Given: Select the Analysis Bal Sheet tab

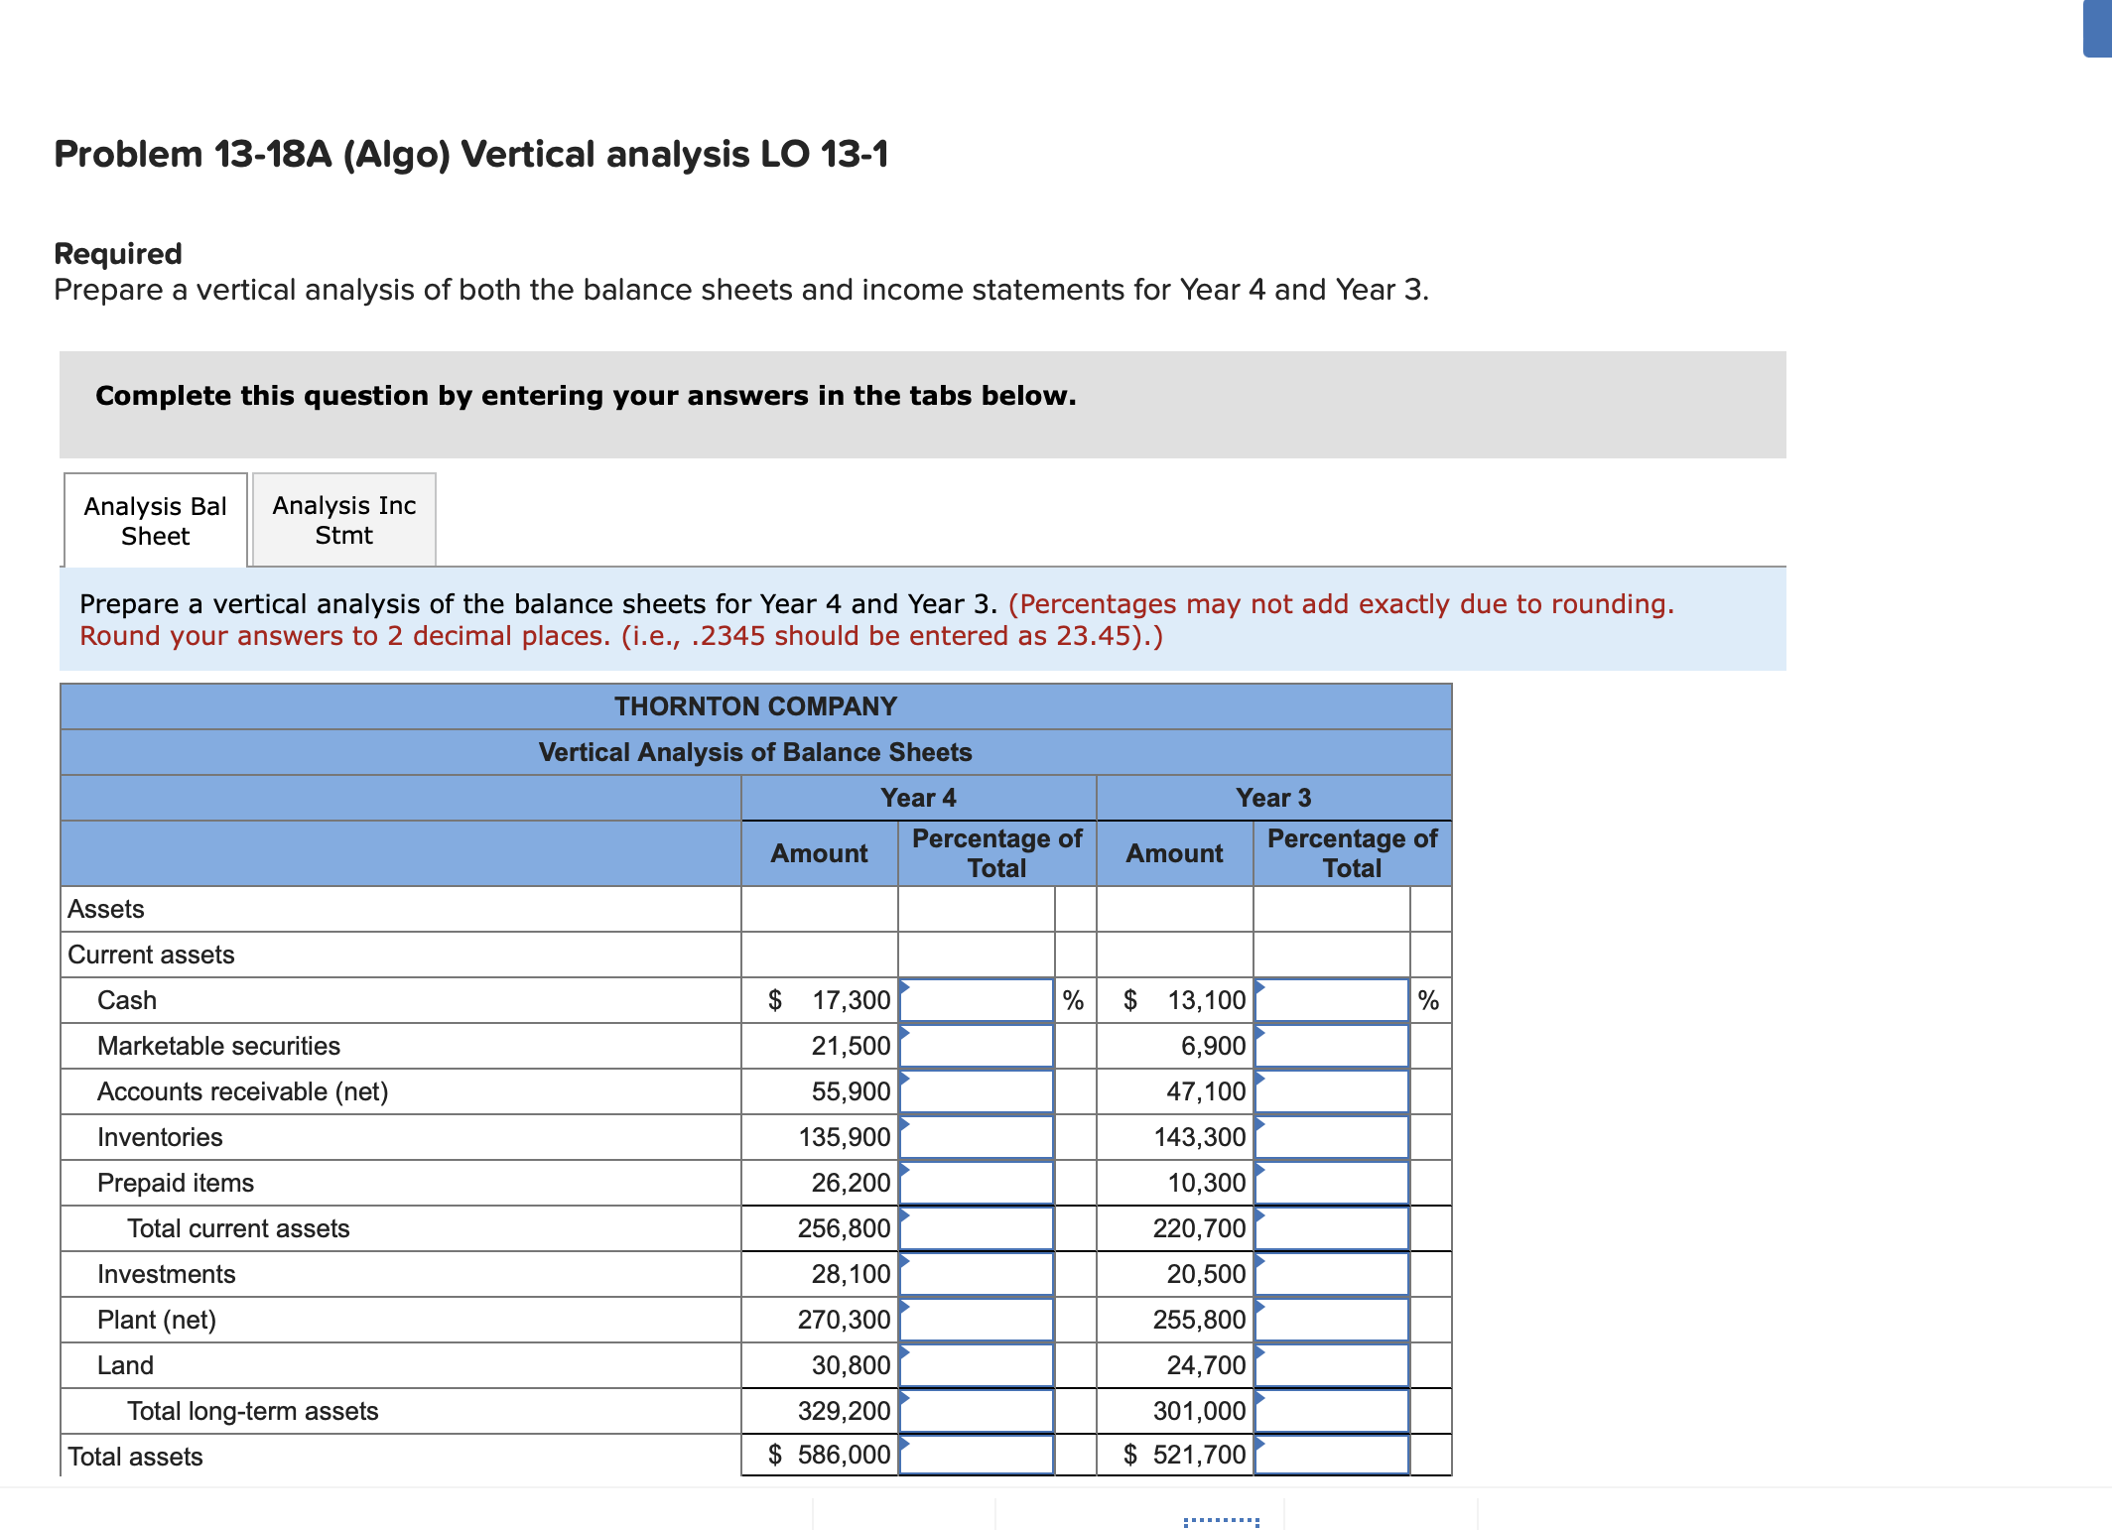Looking at the screenshot, I should coord(154,520).
